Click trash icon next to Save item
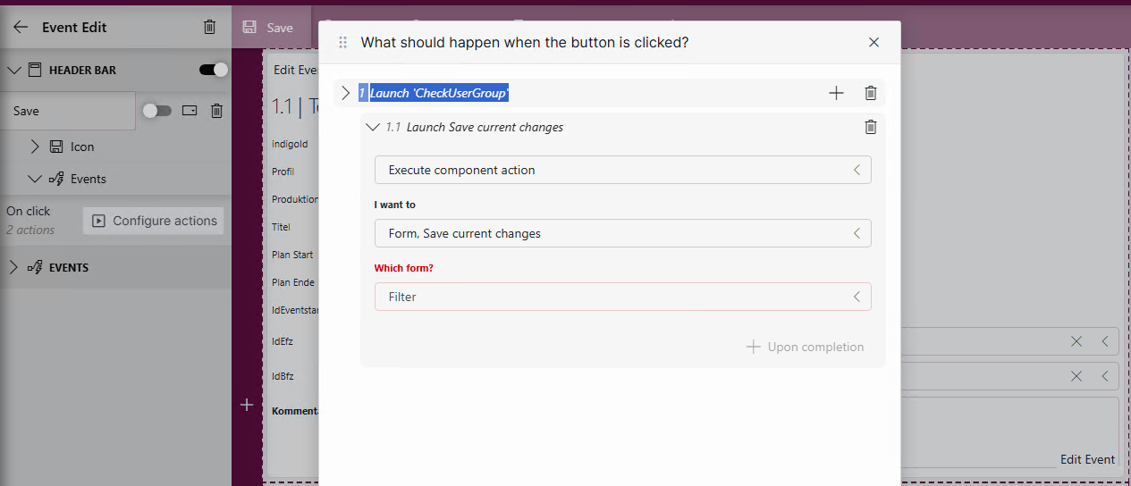Screen dimensions: 1131x486 [216, 111]
